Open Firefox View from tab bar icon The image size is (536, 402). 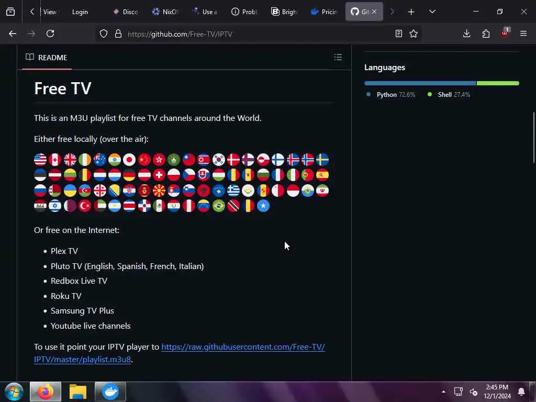[10, 12]
